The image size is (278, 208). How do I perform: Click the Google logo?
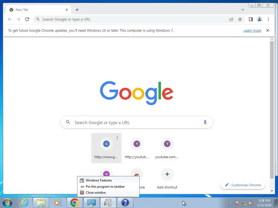tap(137, 93)
